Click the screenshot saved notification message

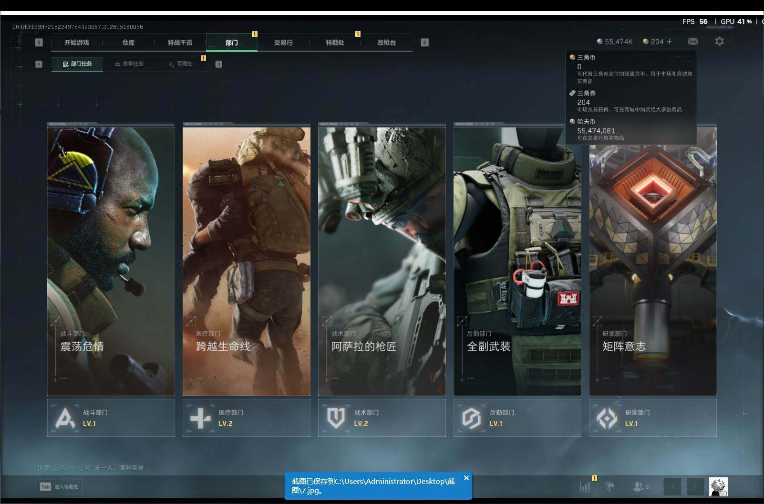[373, 486]
